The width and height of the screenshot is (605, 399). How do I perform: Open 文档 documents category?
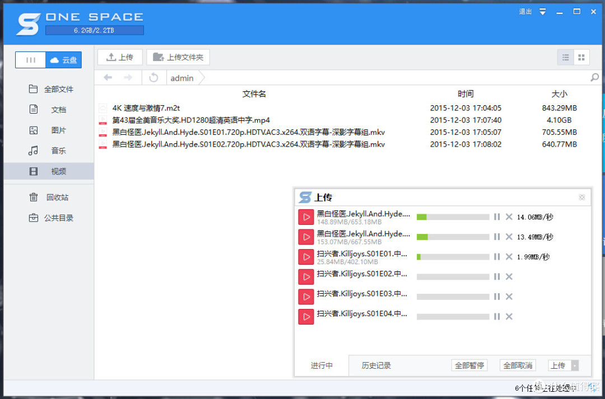pyautogui.click(x=49, y=110)
